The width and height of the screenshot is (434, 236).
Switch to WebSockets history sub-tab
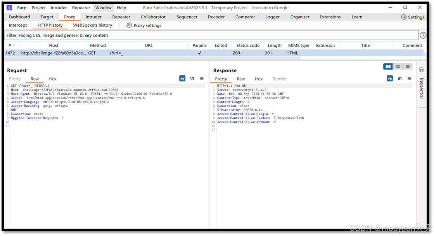click(92, 25)
